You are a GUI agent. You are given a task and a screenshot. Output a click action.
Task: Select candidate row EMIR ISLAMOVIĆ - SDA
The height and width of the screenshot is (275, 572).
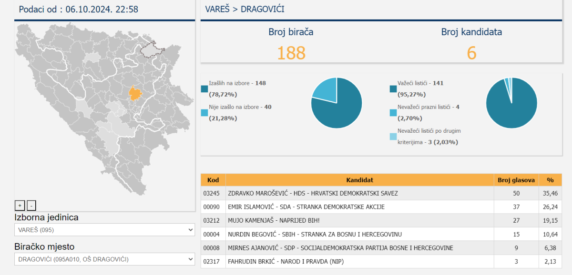tap(381, 207)
